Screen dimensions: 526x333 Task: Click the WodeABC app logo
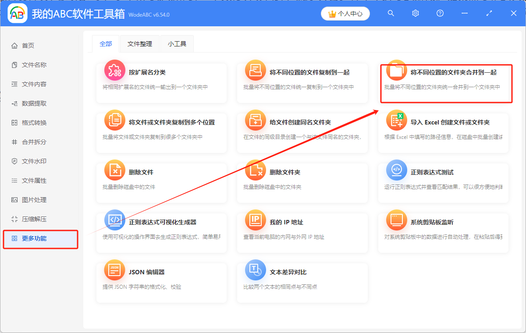coord(17,13)
